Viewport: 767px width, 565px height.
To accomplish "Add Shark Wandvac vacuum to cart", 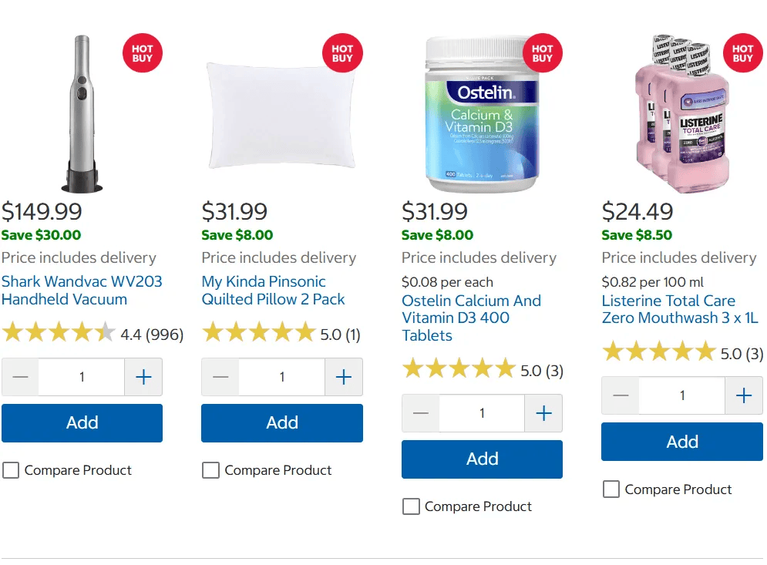I will 82,422.
